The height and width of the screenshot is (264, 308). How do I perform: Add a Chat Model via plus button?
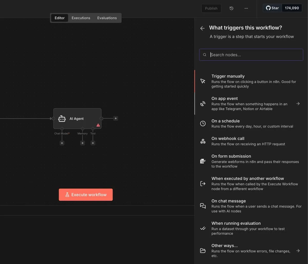(x=62, y=143)
